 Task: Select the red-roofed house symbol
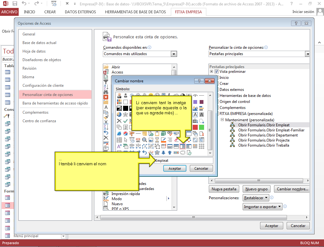tap(125, 134)
